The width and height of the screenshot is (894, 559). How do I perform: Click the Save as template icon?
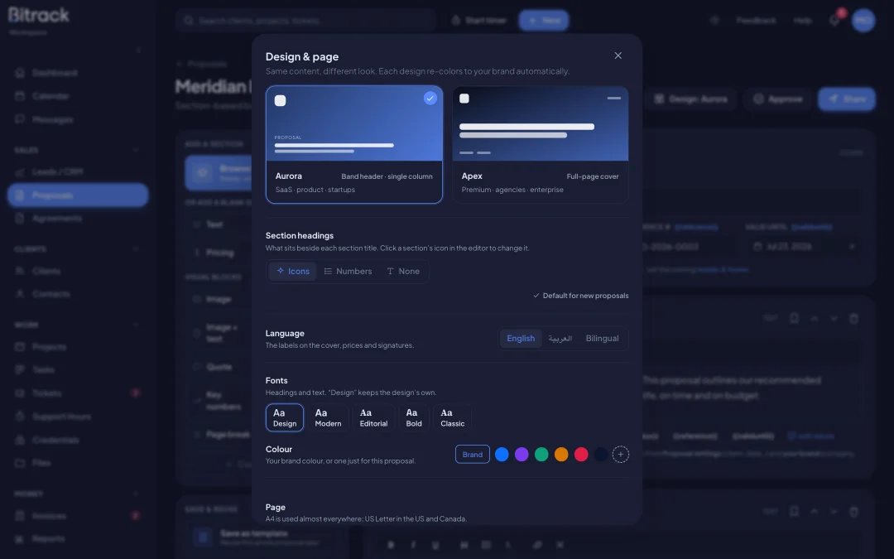[203, 537]
